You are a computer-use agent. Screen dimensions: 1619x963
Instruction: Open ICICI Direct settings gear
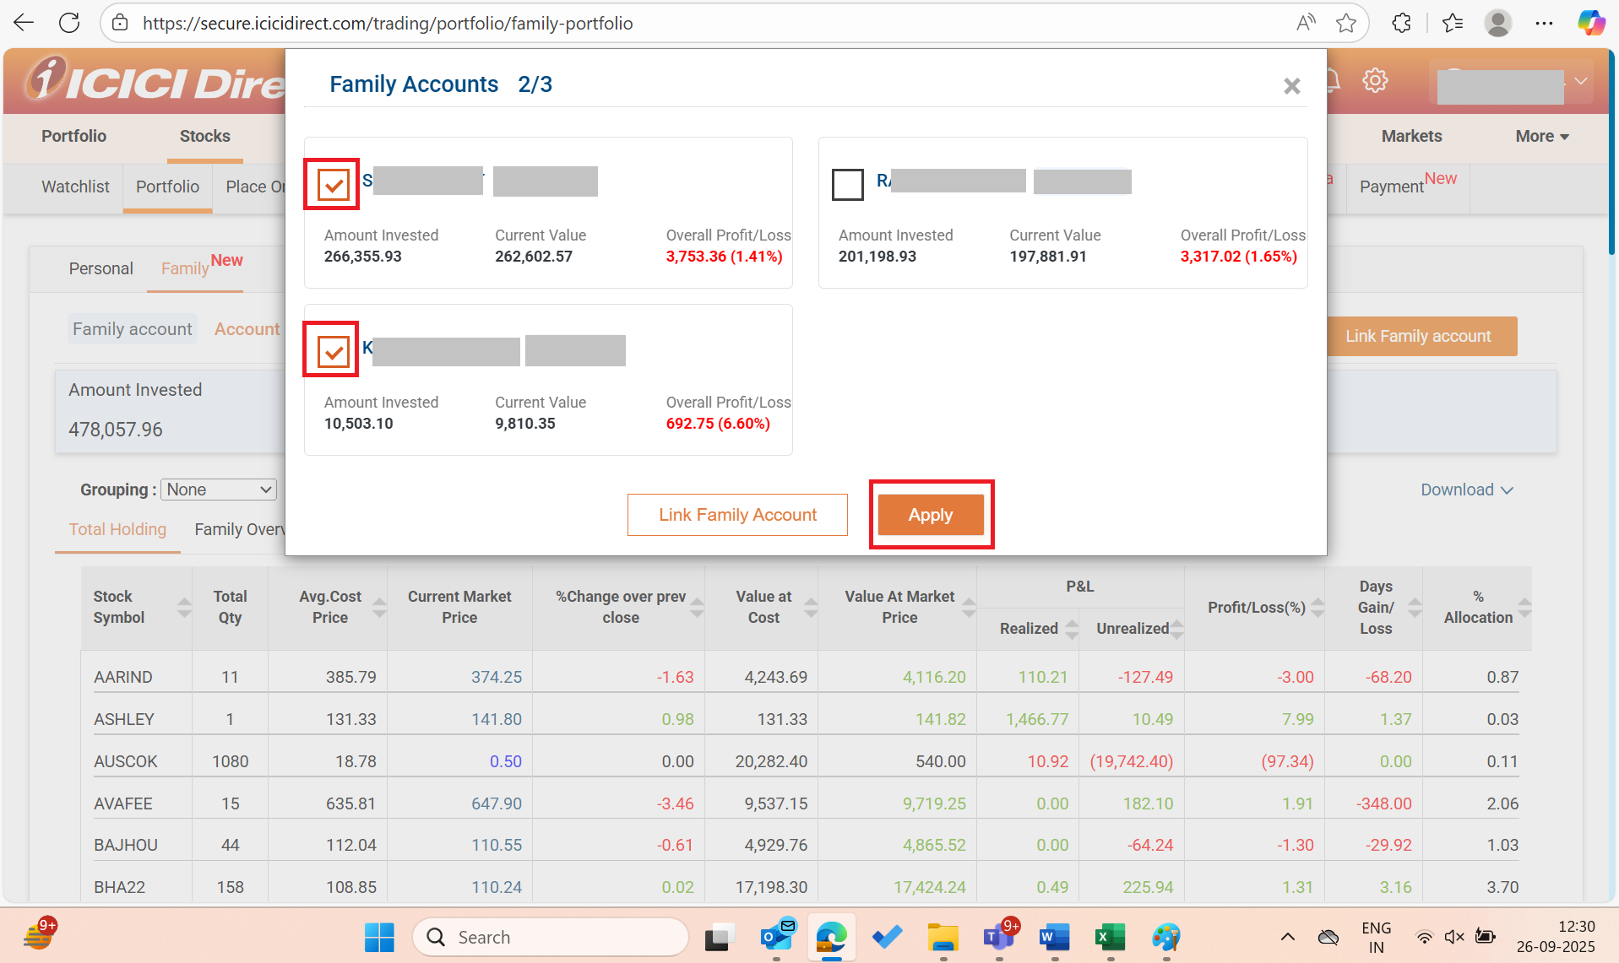[x=1375, y=80]
